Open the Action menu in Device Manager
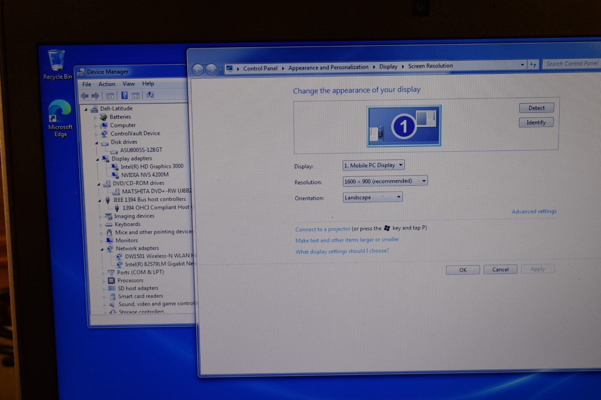The image size is (601, 400). click(x=107, y=84)
